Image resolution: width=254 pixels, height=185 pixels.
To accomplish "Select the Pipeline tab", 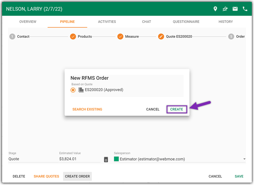I will coord(67,22).
